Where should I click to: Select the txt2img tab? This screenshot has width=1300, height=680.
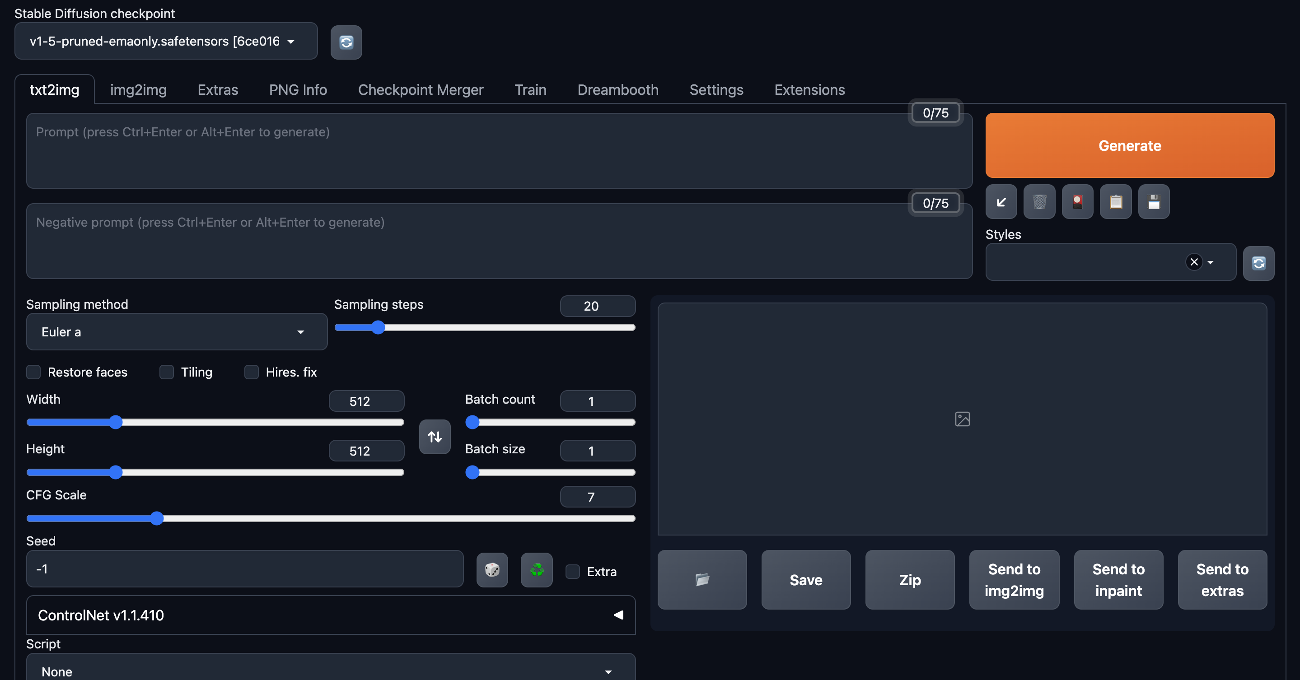55,90
